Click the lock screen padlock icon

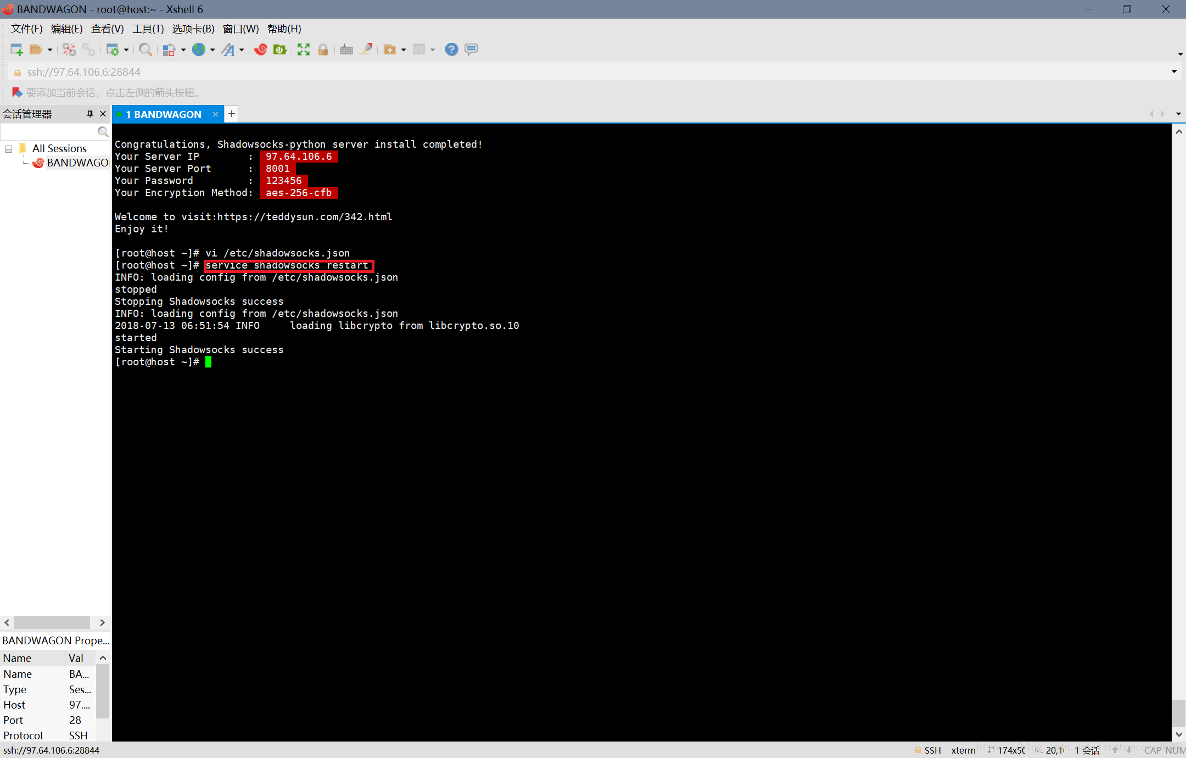[x=323, y=49]
